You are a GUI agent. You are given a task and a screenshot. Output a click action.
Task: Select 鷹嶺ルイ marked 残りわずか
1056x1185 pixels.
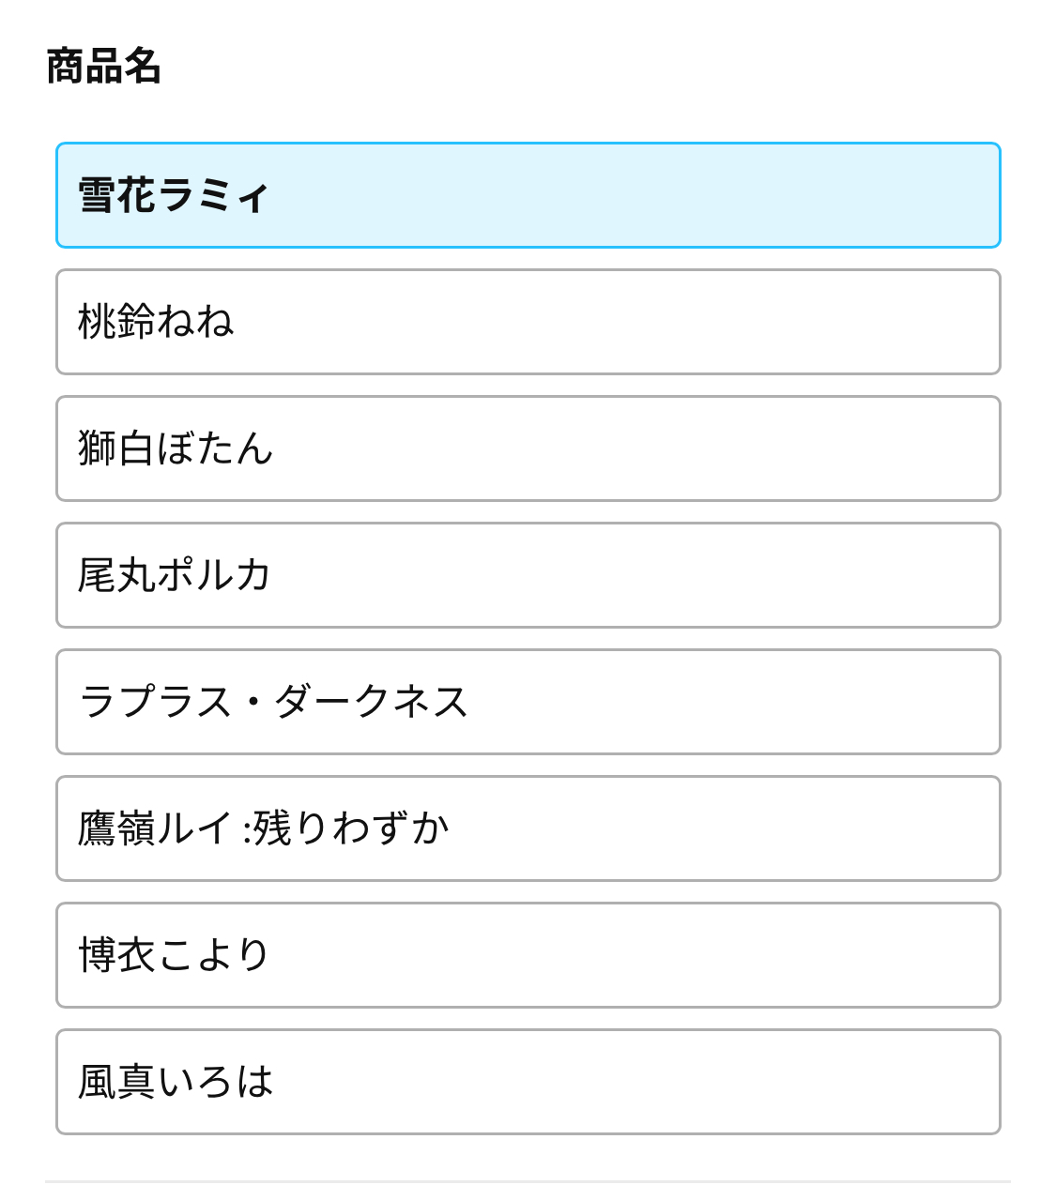528,828
